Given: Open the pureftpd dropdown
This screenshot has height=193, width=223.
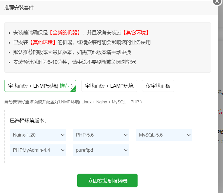Looking at the screenshot, I should (101, 150).
